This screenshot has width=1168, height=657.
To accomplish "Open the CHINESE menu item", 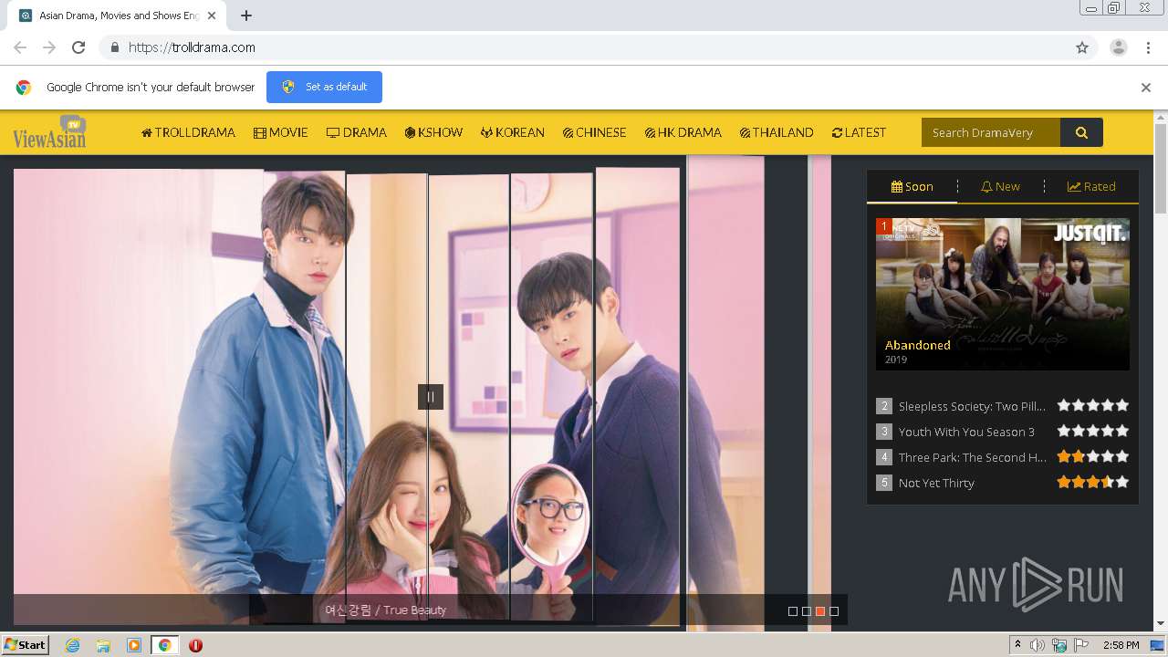I will (x=595, y=133).
